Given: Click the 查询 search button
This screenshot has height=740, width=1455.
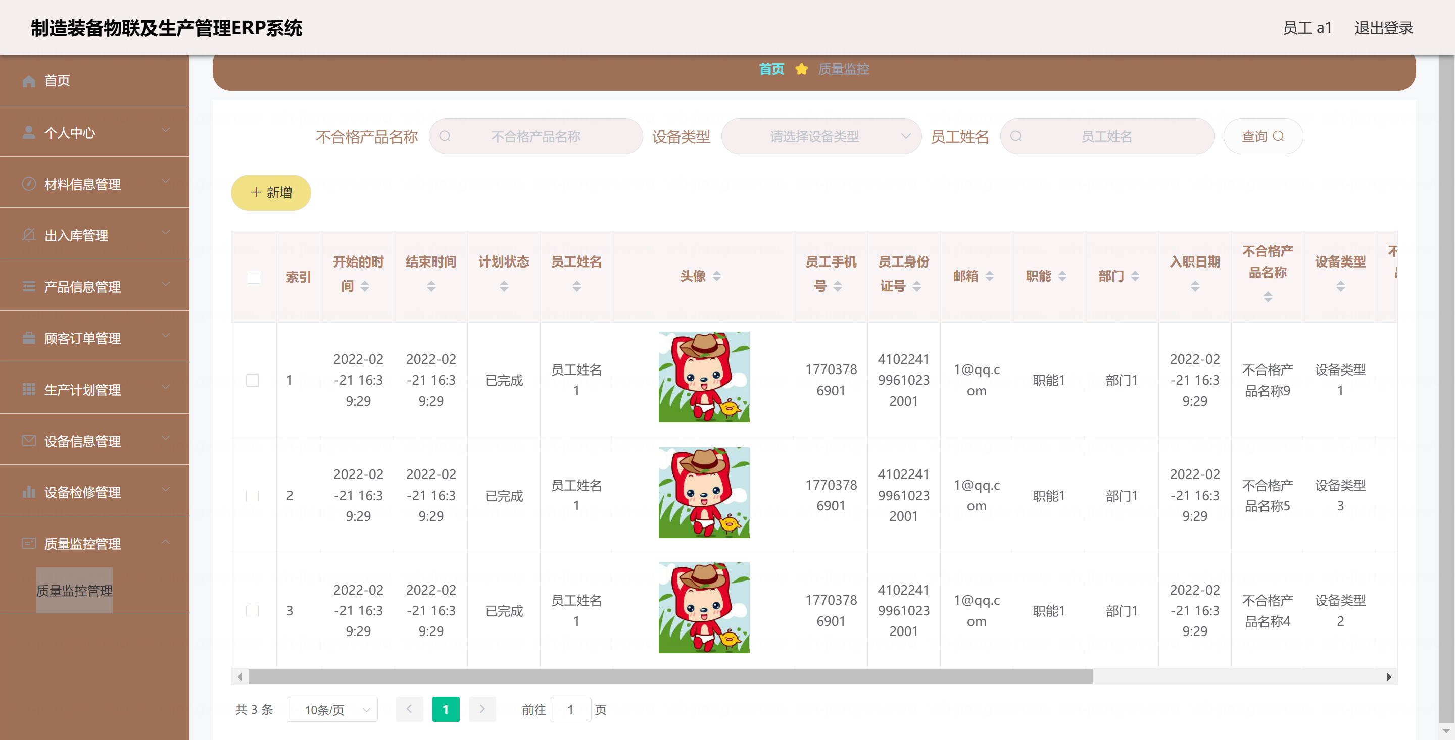Looking at the screenshot, I should [x=1263, y=136].
